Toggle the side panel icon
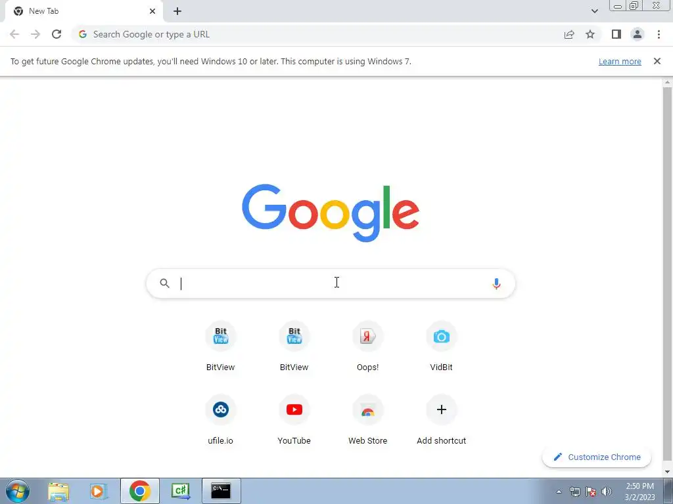The height and width of the screenshot is (504, 673). [616, 34]
